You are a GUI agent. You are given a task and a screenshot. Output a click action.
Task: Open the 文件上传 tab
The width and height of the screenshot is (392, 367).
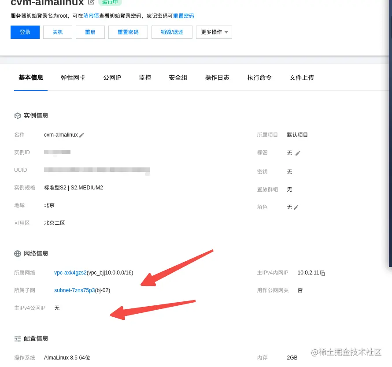click(302, 78)
